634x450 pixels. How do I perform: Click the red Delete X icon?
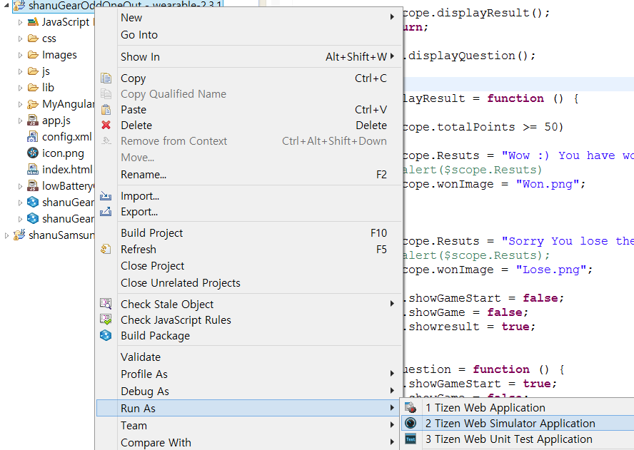pos(106,126)
